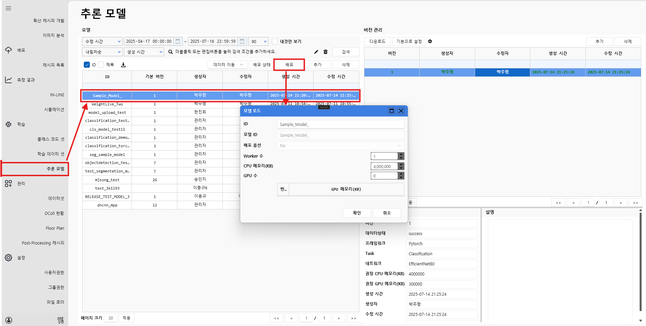Open the 내림차순 sort order dropdown
The image size is (646, 326).
(x=102, y=52)
